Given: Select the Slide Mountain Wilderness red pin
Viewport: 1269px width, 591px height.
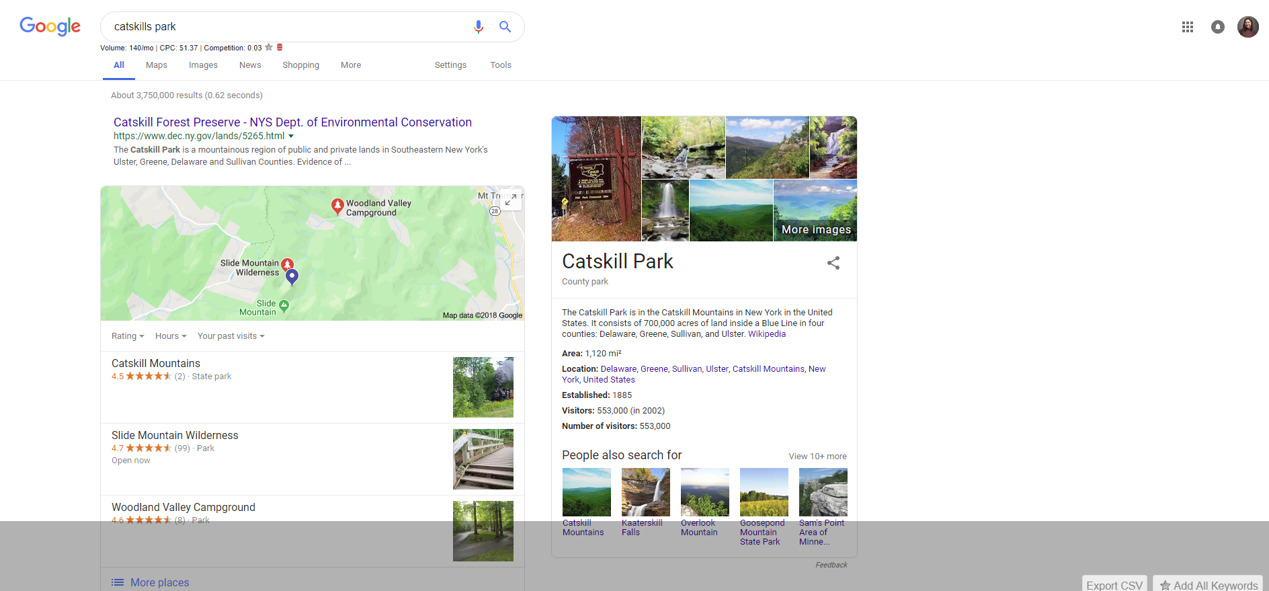Looking at the screenshot, I should [x=288, y=264].
